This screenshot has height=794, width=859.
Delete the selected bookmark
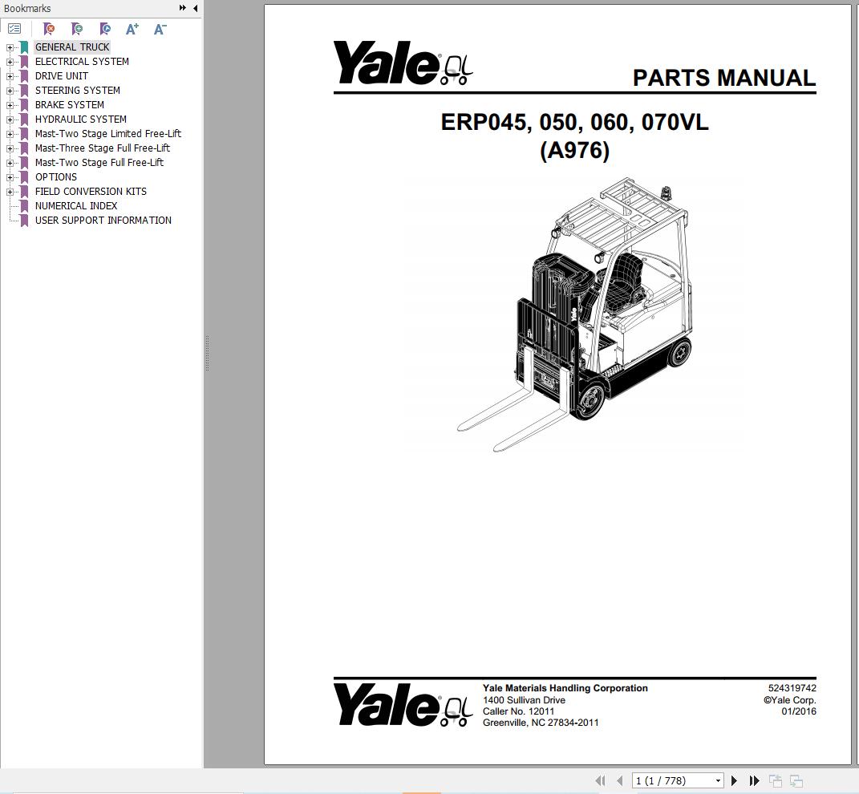pyautogui.click(x=48, y=28)
